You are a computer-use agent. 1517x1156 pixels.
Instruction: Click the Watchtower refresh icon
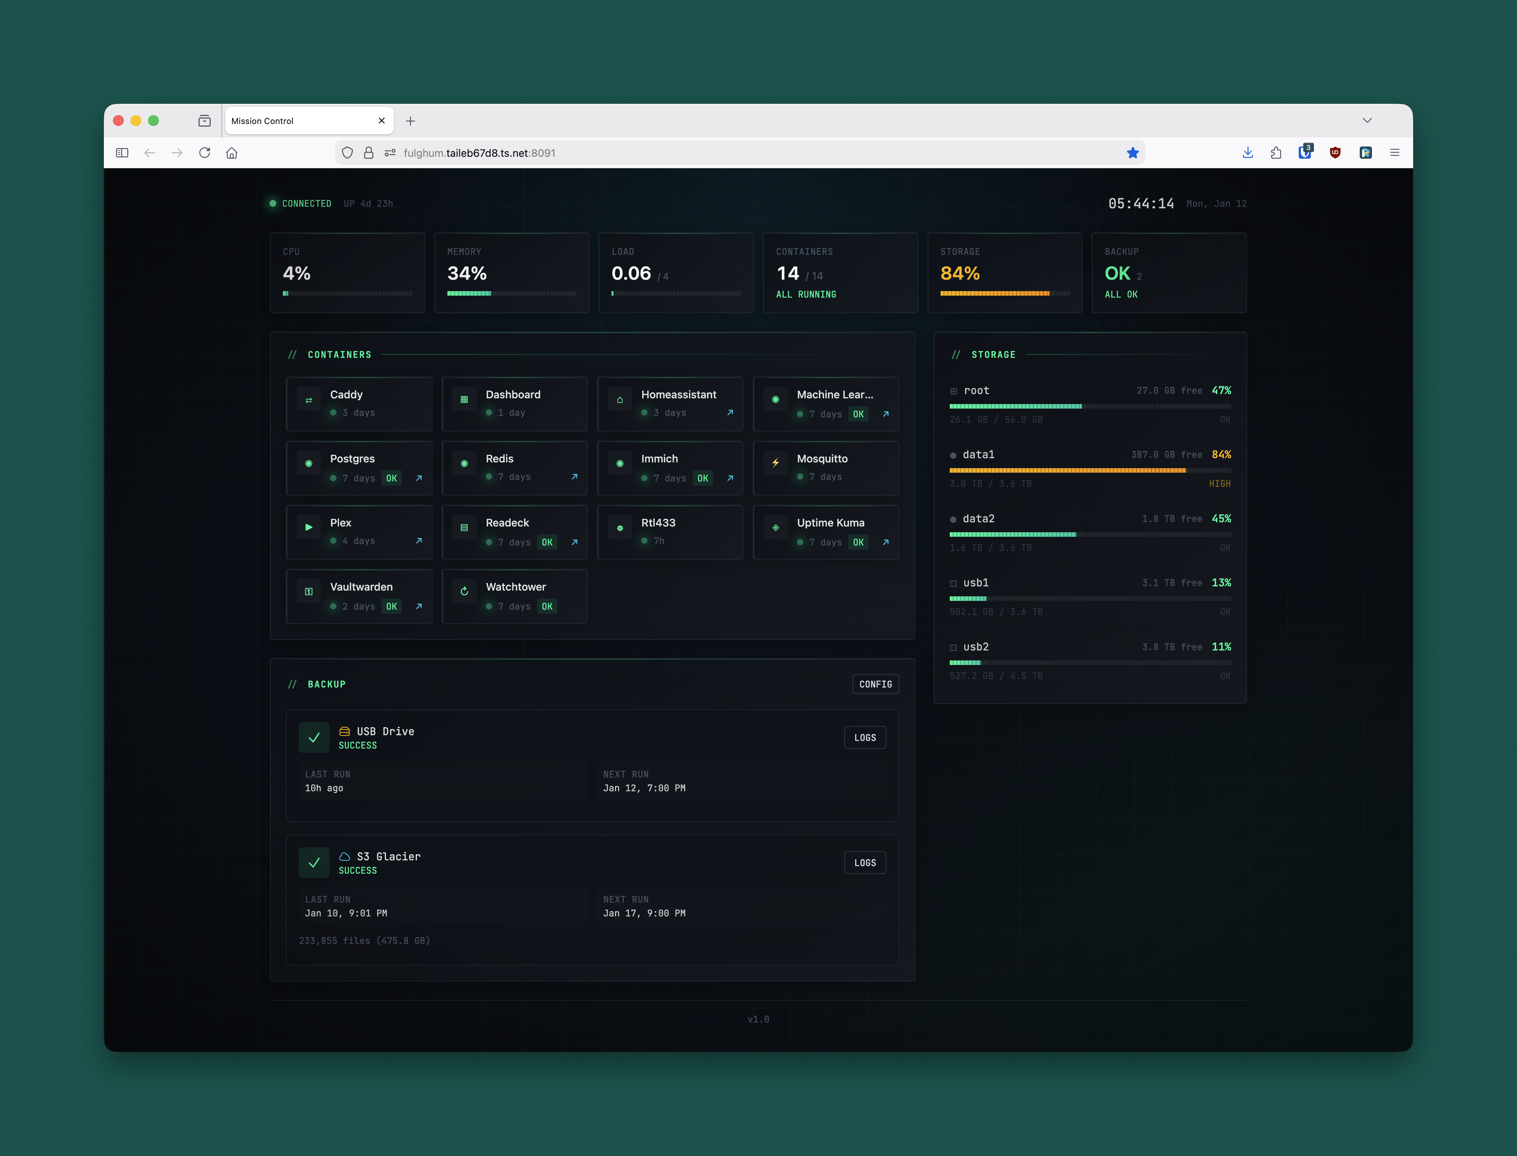pyautogui.click(x=465, y=591)
